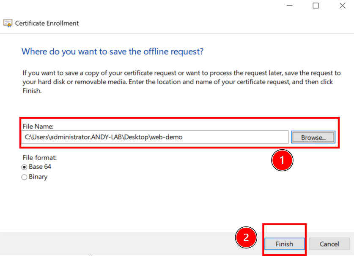The image size is (354, 256).
Task: Click the "Base 64" option label text
Action: click(x=40, y=167)
